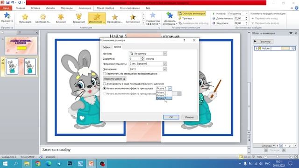299x168 pixels.
Task: Select Начать выполнение эффекта при щелчке radio
Action: [x=104, y=88]
